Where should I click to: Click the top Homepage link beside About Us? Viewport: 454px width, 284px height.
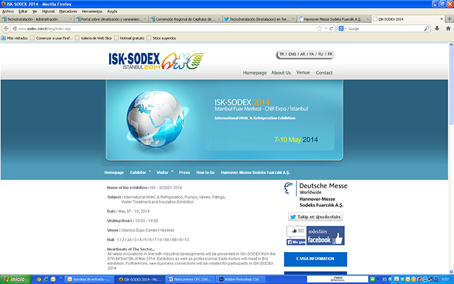(x=255, y=73)
